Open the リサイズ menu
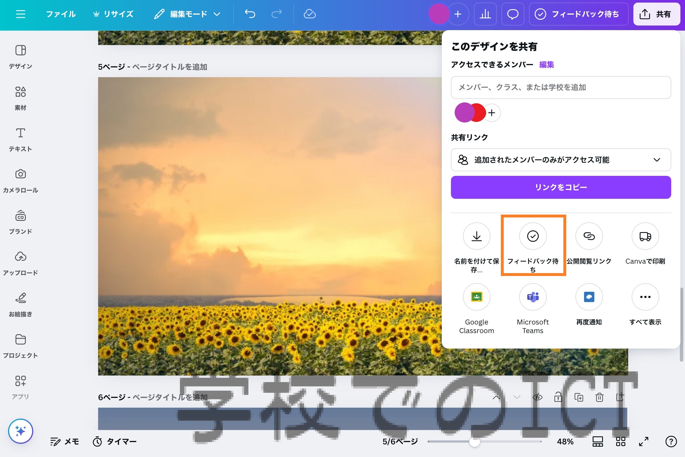Screen dimensions: 685x457 tap(113, 14)
